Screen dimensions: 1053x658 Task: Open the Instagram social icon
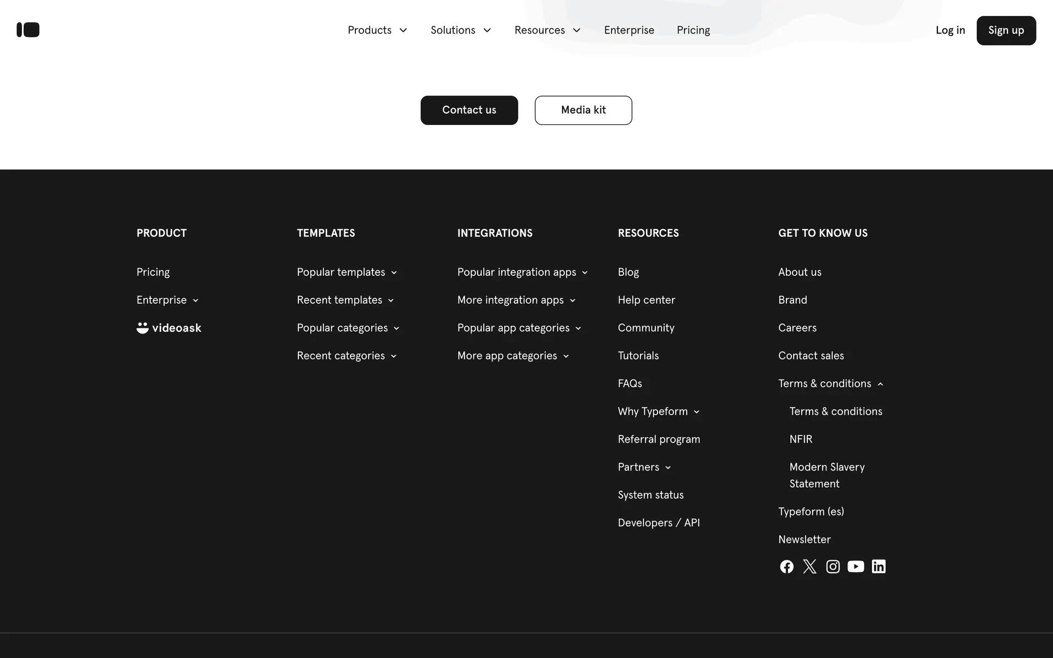[833, 566]
